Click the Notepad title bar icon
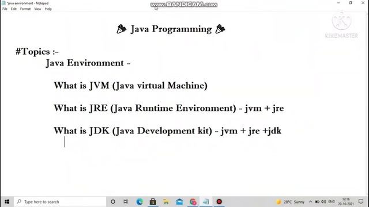369x207 pixels. click(3, 3)
